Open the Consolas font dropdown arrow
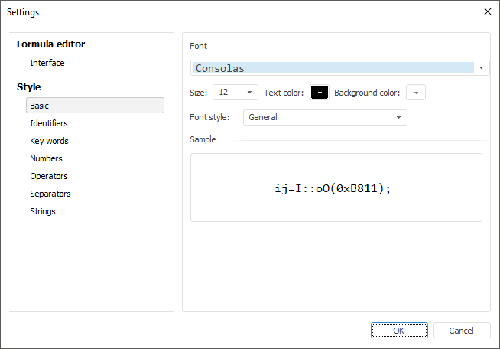The height and width of the screenshot is (349, 500). tap(482, 68)
